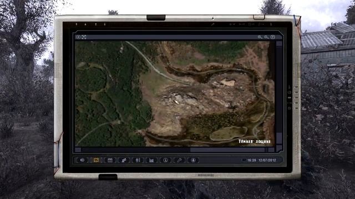Viewport: 355px width, 199px height.
Task: Click the zoom in magnifier on map toolbar
Action: click(260, 37)
